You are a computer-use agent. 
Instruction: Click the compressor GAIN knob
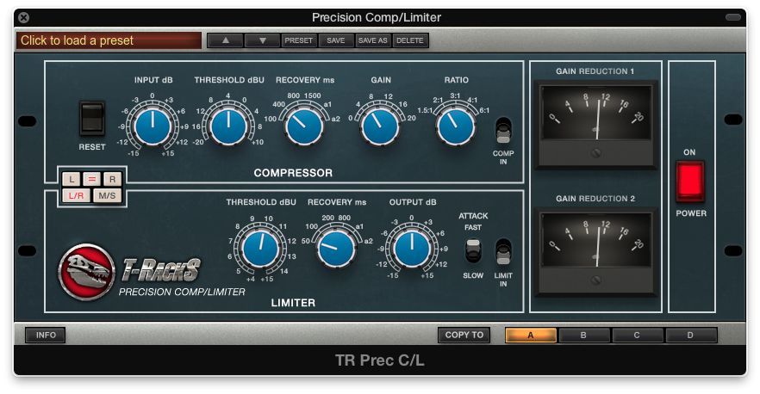click(x=381, y=126)
